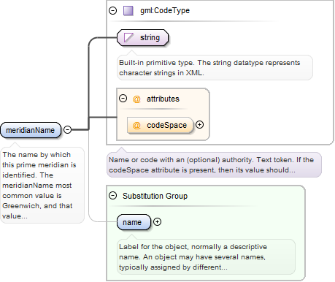Collapse the Substitution Group panel
The height and width of the screenshot is (282, 335).
pos(113,196)
